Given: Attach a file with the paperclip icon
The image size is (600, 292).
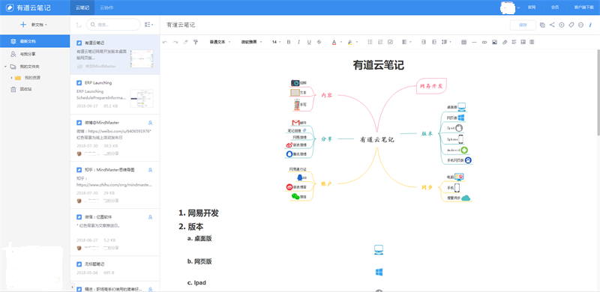Looking at the screenshot, I should 504,42.
